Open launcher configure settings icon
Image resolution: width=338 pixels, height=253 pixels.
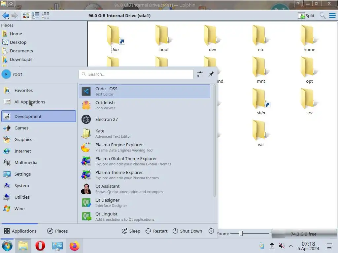[x=200, y=74]
